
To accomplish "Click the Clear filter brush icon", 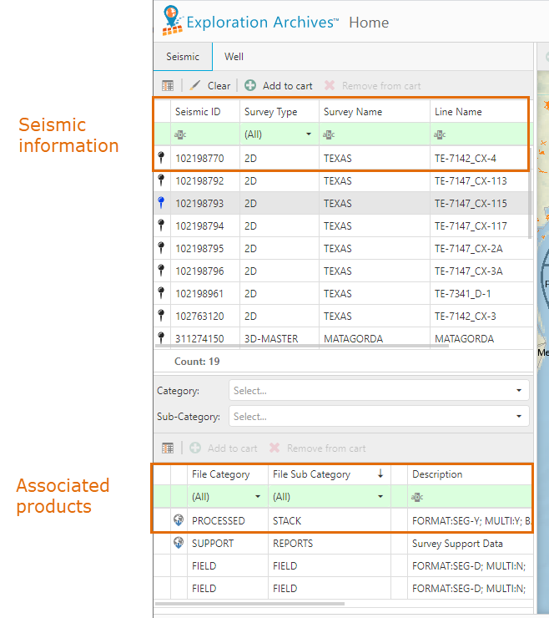I will tap(195, 85).
